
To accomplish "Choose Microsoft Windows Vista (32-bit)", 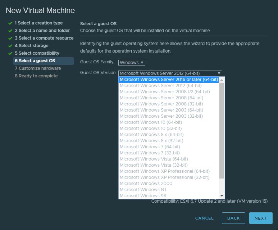I will pyautogui.click(x=169, y=165).
